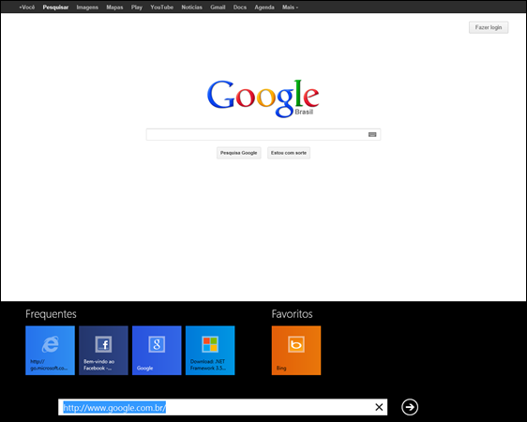Image resolution: width=527 pixels, height=422 pixels.
Task: Click the Google Brasil logo
Action: (263, 98)
